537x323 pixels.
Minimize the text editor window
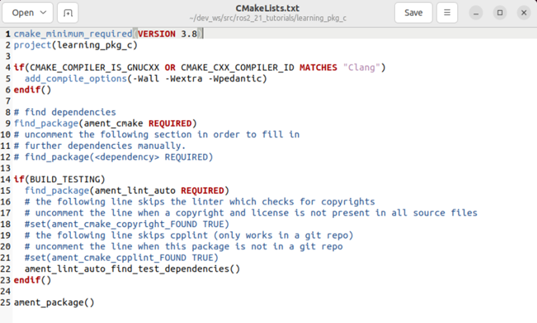(x=476, y=13)
